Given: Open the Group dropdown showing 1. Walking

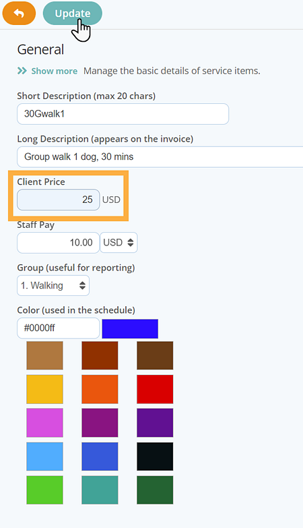Looking at the screenshot, I should coord(53,285).
